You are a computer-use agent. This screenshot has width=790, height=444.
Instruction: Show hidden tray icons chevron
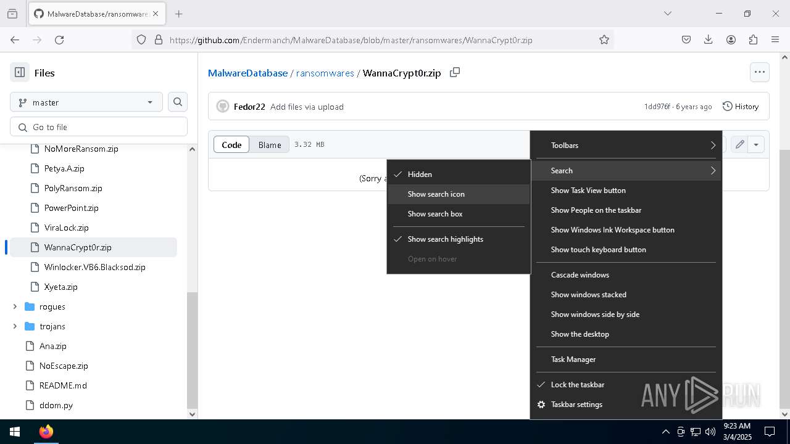pyautogui.click(x=665, y=432)
